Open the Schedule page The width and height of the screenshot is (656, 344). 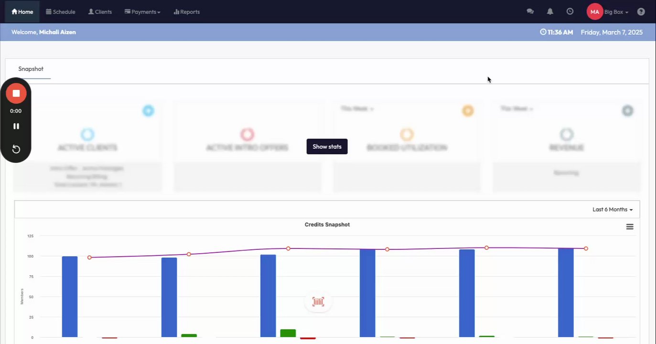click(x=61, y=11)
